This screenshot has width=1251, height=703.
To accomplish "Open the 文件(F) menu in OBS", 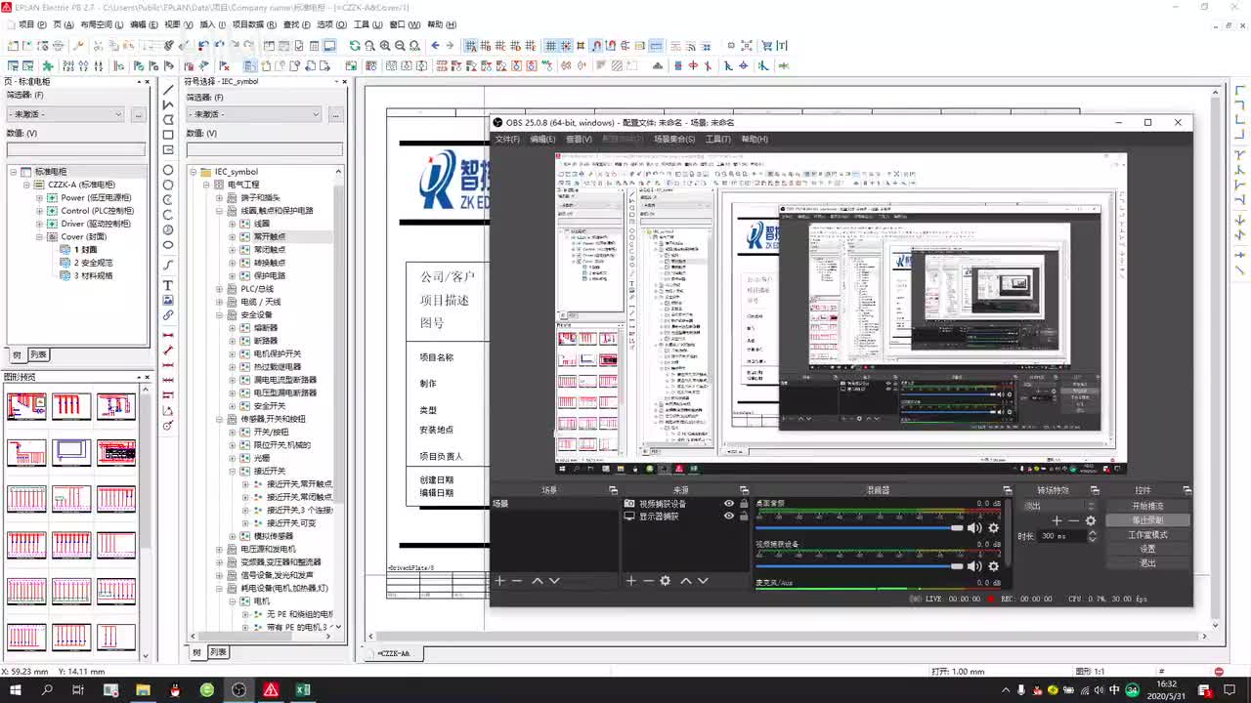I will tap(506, 140).
